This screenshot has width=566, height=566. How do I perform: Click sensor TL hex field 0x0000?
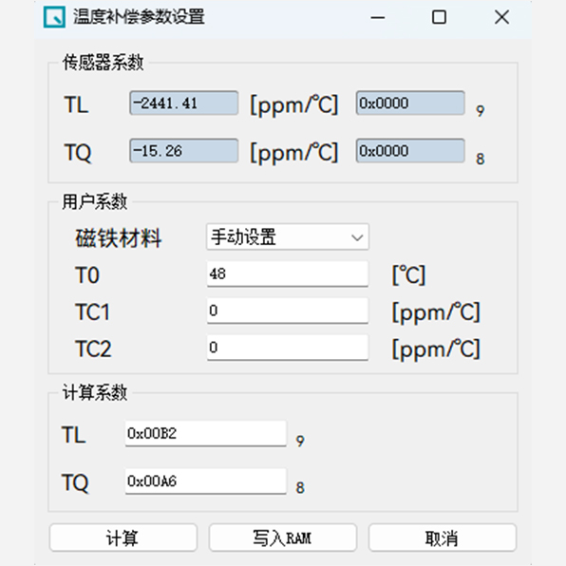(x=410, y=104)
